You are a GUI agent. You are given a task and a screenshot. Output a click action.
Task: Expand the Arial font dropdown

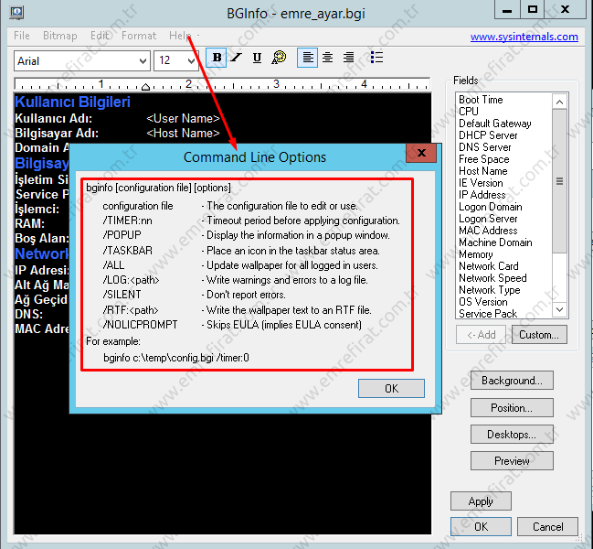(x=142, y=61)
